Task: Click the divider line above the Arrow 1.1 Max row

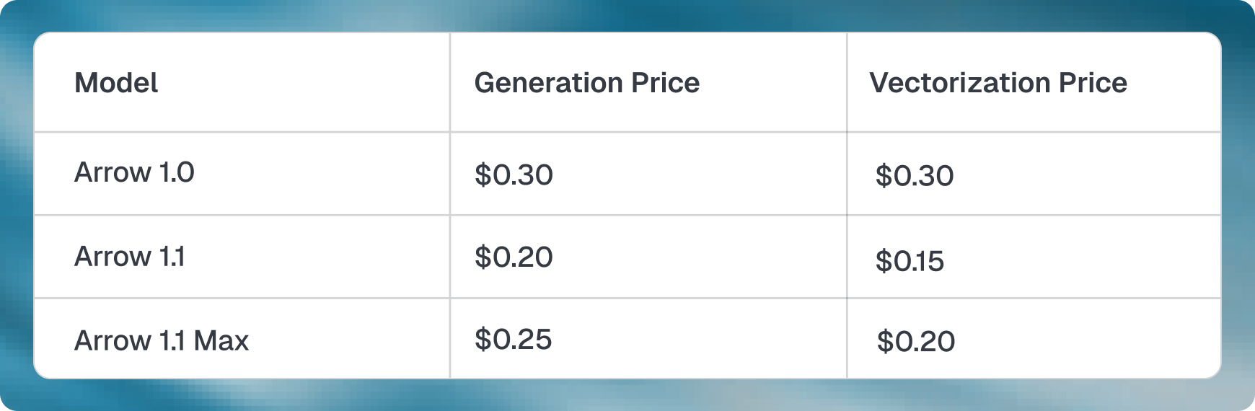Action: [x=627, y=298]
